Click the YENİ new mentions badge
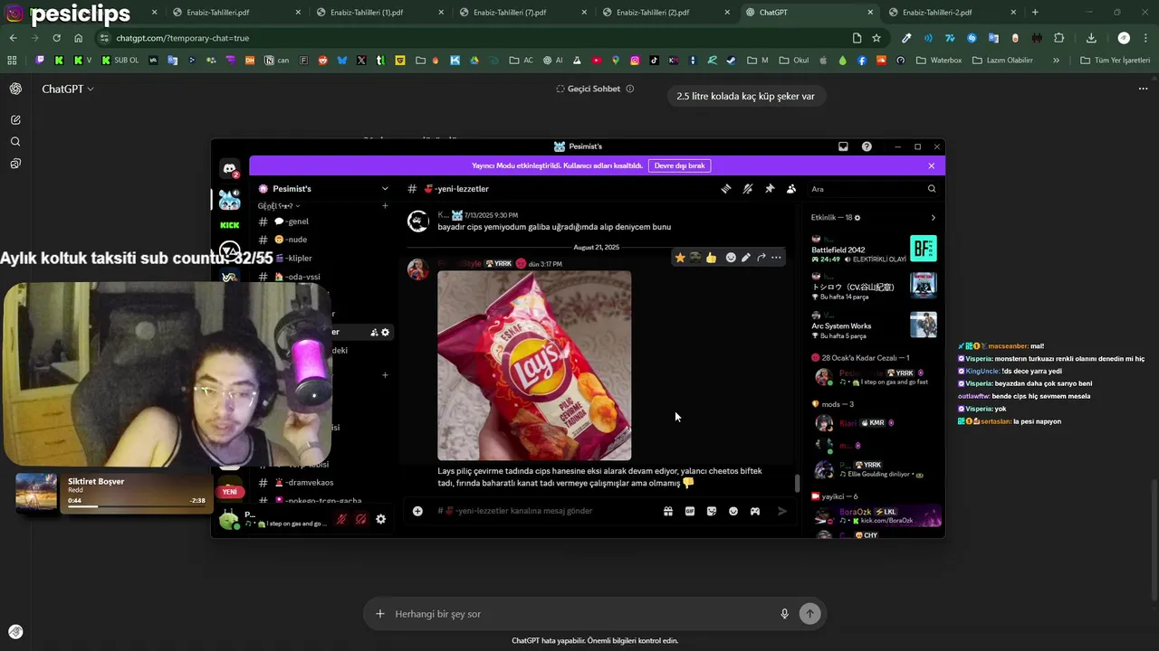Viewport: 1159px width, 651px height. click(230, 492)
